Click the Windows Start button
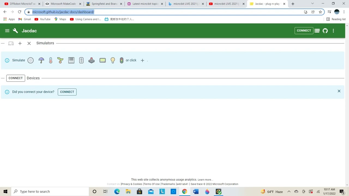349x196 pixels. tap(5, 192)
